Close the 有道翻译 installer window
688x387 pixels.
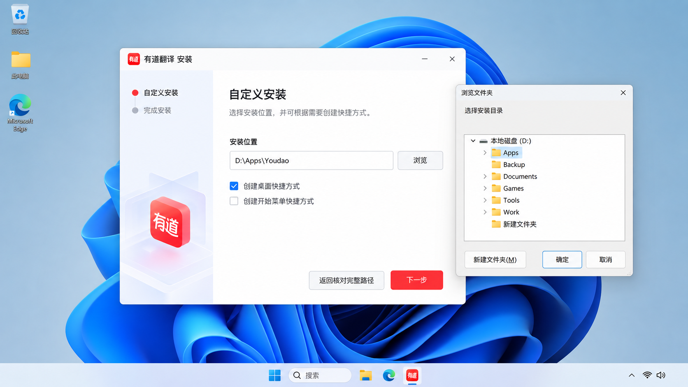(x=452, y=59)
